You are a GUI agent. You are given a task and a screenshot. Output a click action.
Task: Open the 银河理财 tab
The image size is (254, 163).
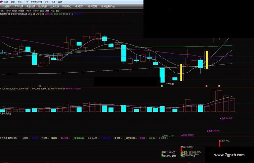pyautogui.click(x=93, y=6)
